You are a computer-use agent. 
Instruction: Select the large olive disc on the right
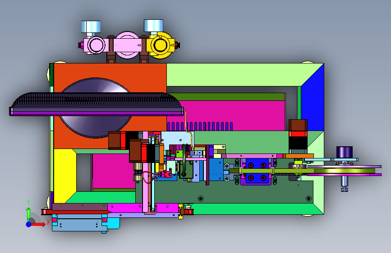point(344,171)
